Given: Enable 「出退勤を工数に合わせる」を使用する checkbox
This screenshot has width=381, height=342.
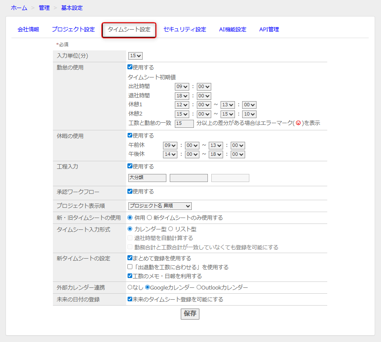Looking at the screenshot, I should (130, 267).
